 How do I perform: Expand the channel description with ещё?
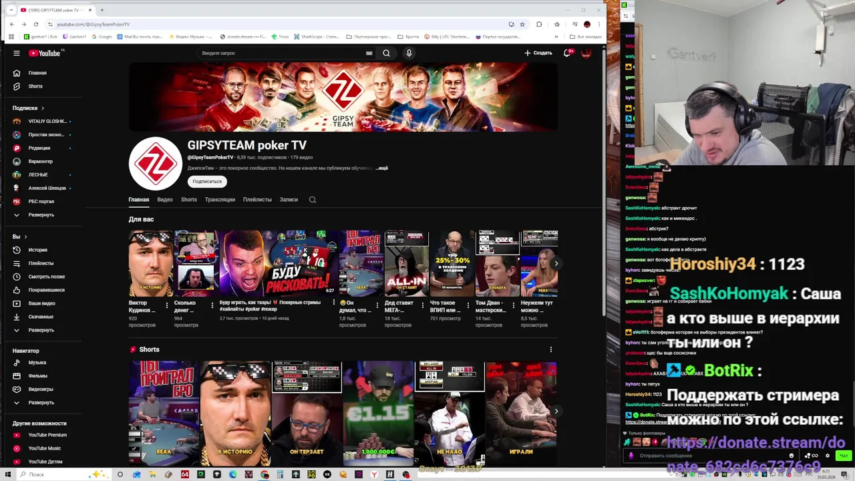click(x=383, y=168)
